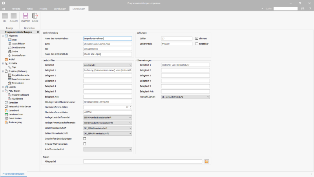The height and width of the screenshot is (177, 314).
Task: Collapse the Allgemein tree node
Action: click(3, 36)
